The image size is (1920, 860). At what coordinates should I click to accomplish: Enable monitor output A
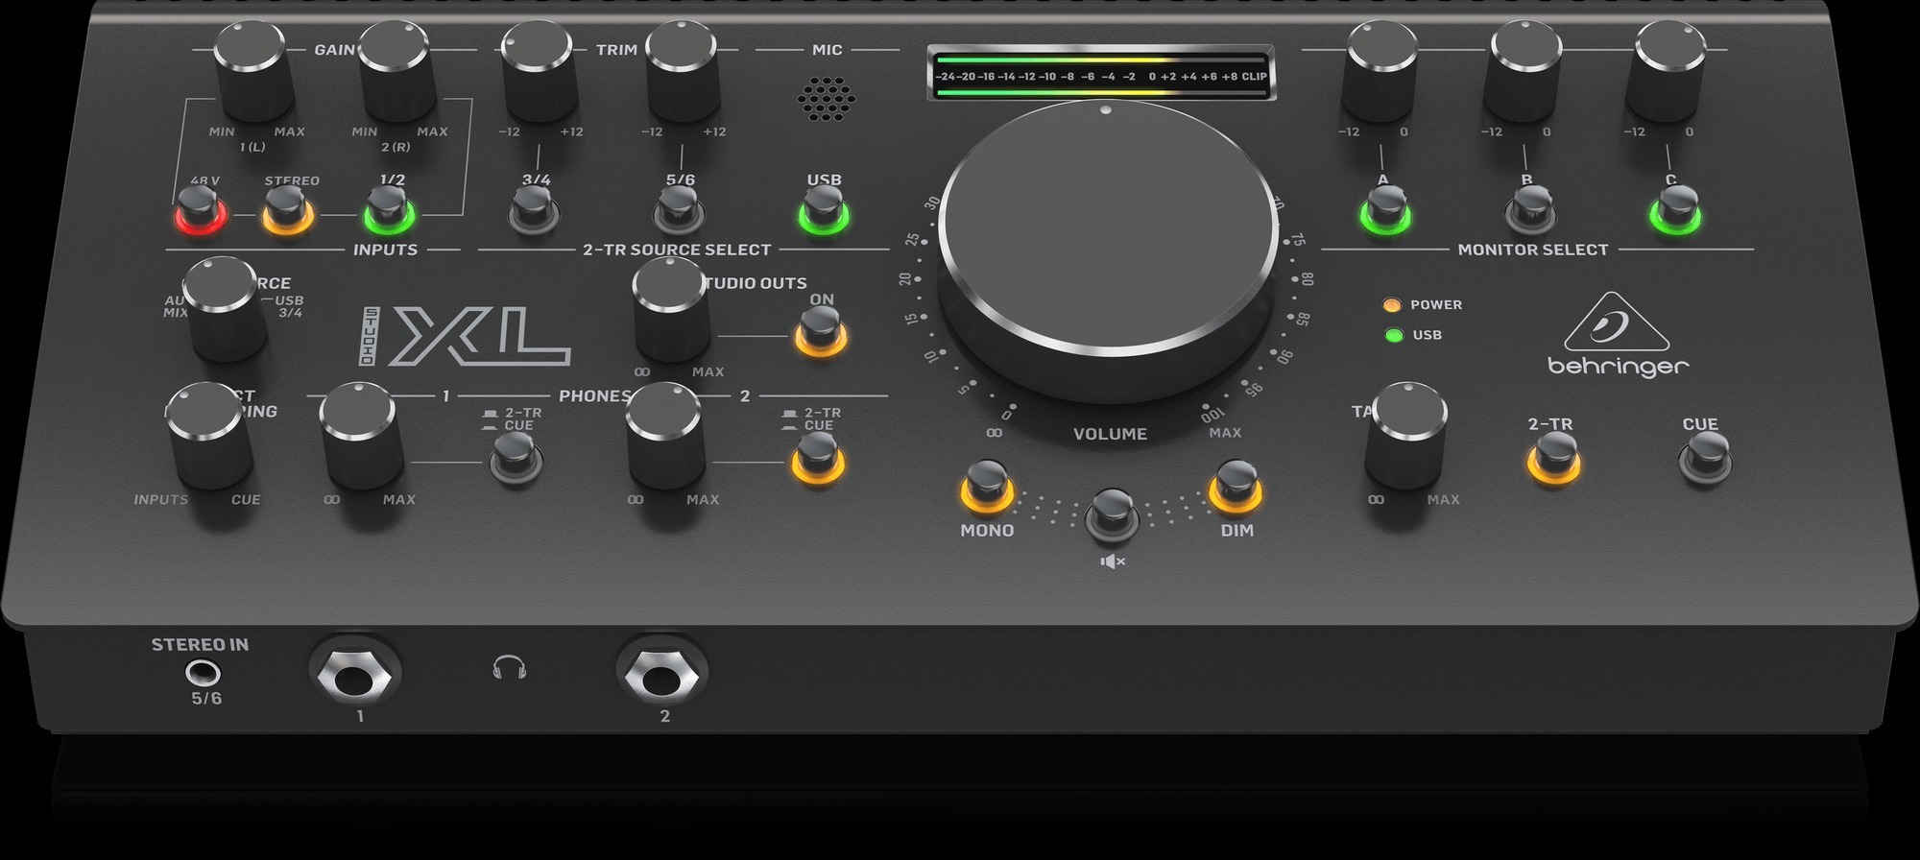coord(1384,211)
